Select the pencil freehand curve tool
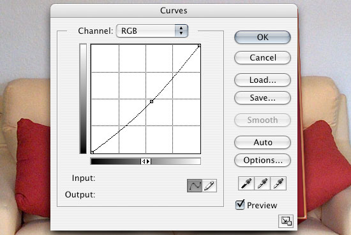This screenshot has width=351, height=235. pos(209,185)
